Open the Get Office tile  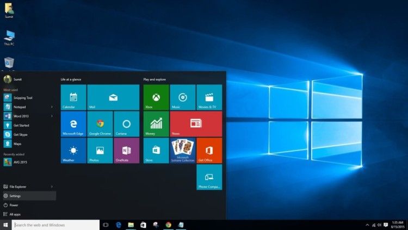click(x=209, y=151)
